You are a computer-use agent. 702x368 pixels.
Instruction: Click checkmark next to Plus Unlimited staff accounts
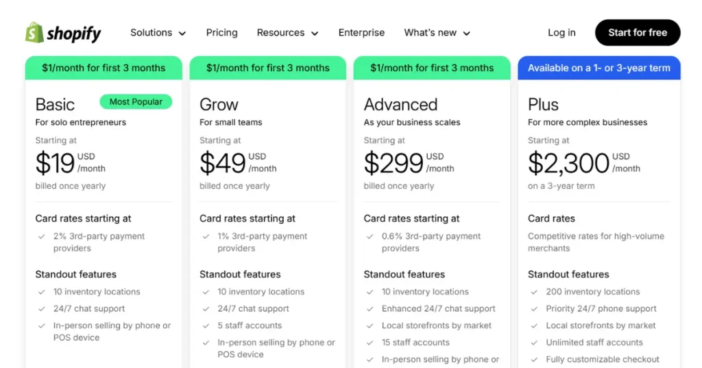point(535,343)
